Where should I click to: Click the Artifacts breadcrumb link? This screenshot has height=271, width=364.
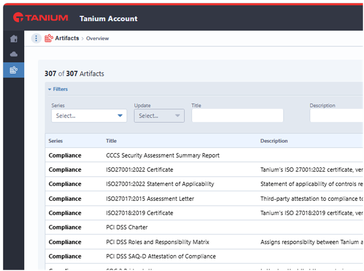67,38
